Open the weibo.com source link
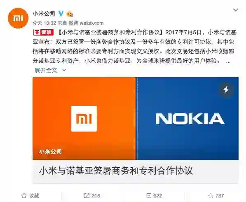This screenshot has height=202, width=246. click(91, 23)
